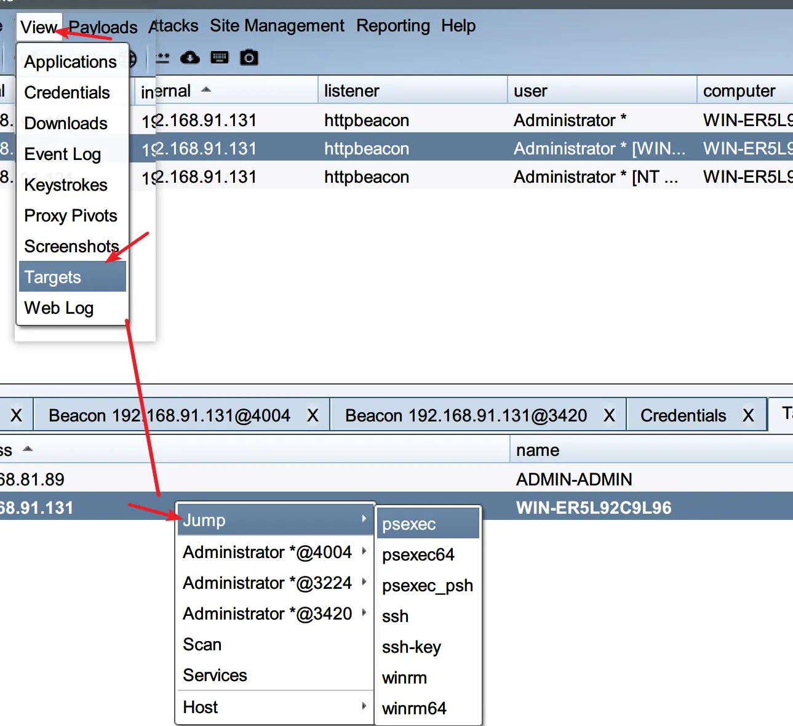Open the Help menu
This screenshot has width=793, height=726.
458,26
